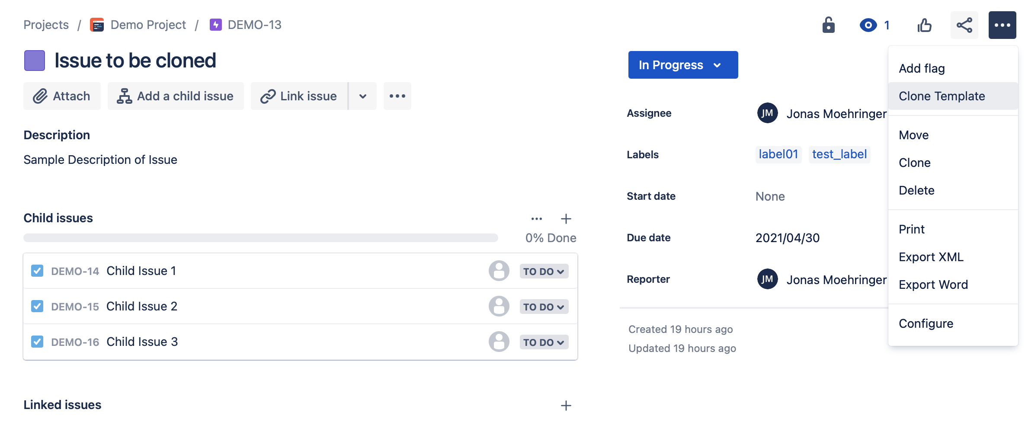Click the thumbs up vote icon

(924, 25)
